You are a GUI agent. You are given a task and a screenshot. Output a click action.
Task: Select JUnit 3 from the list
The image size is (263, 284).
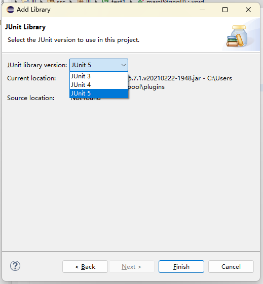(99, 76)
